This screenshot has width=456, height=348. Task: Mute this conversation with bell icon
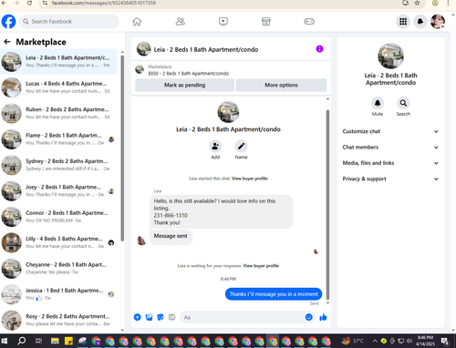[378, 103]
